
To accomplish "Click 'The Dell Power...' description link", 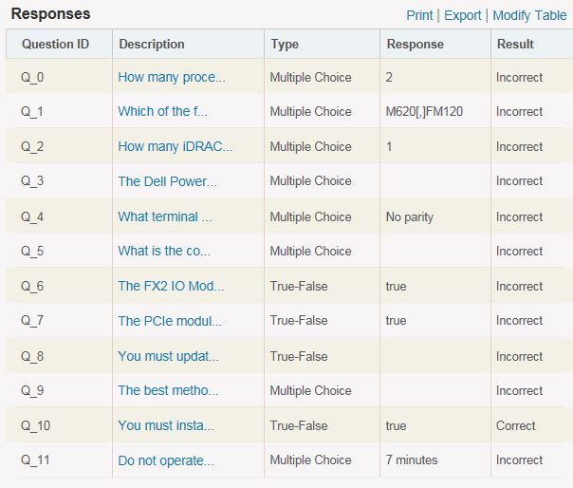I will tap(167, 180).
